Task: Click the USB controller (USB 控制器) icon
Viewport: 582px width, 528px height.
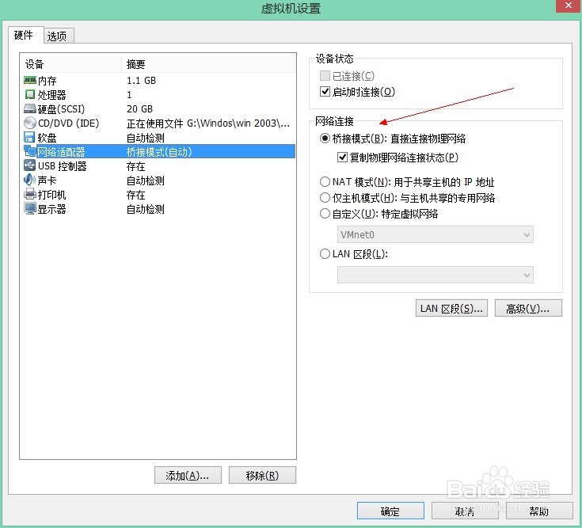Action: [x=30, y=165]
